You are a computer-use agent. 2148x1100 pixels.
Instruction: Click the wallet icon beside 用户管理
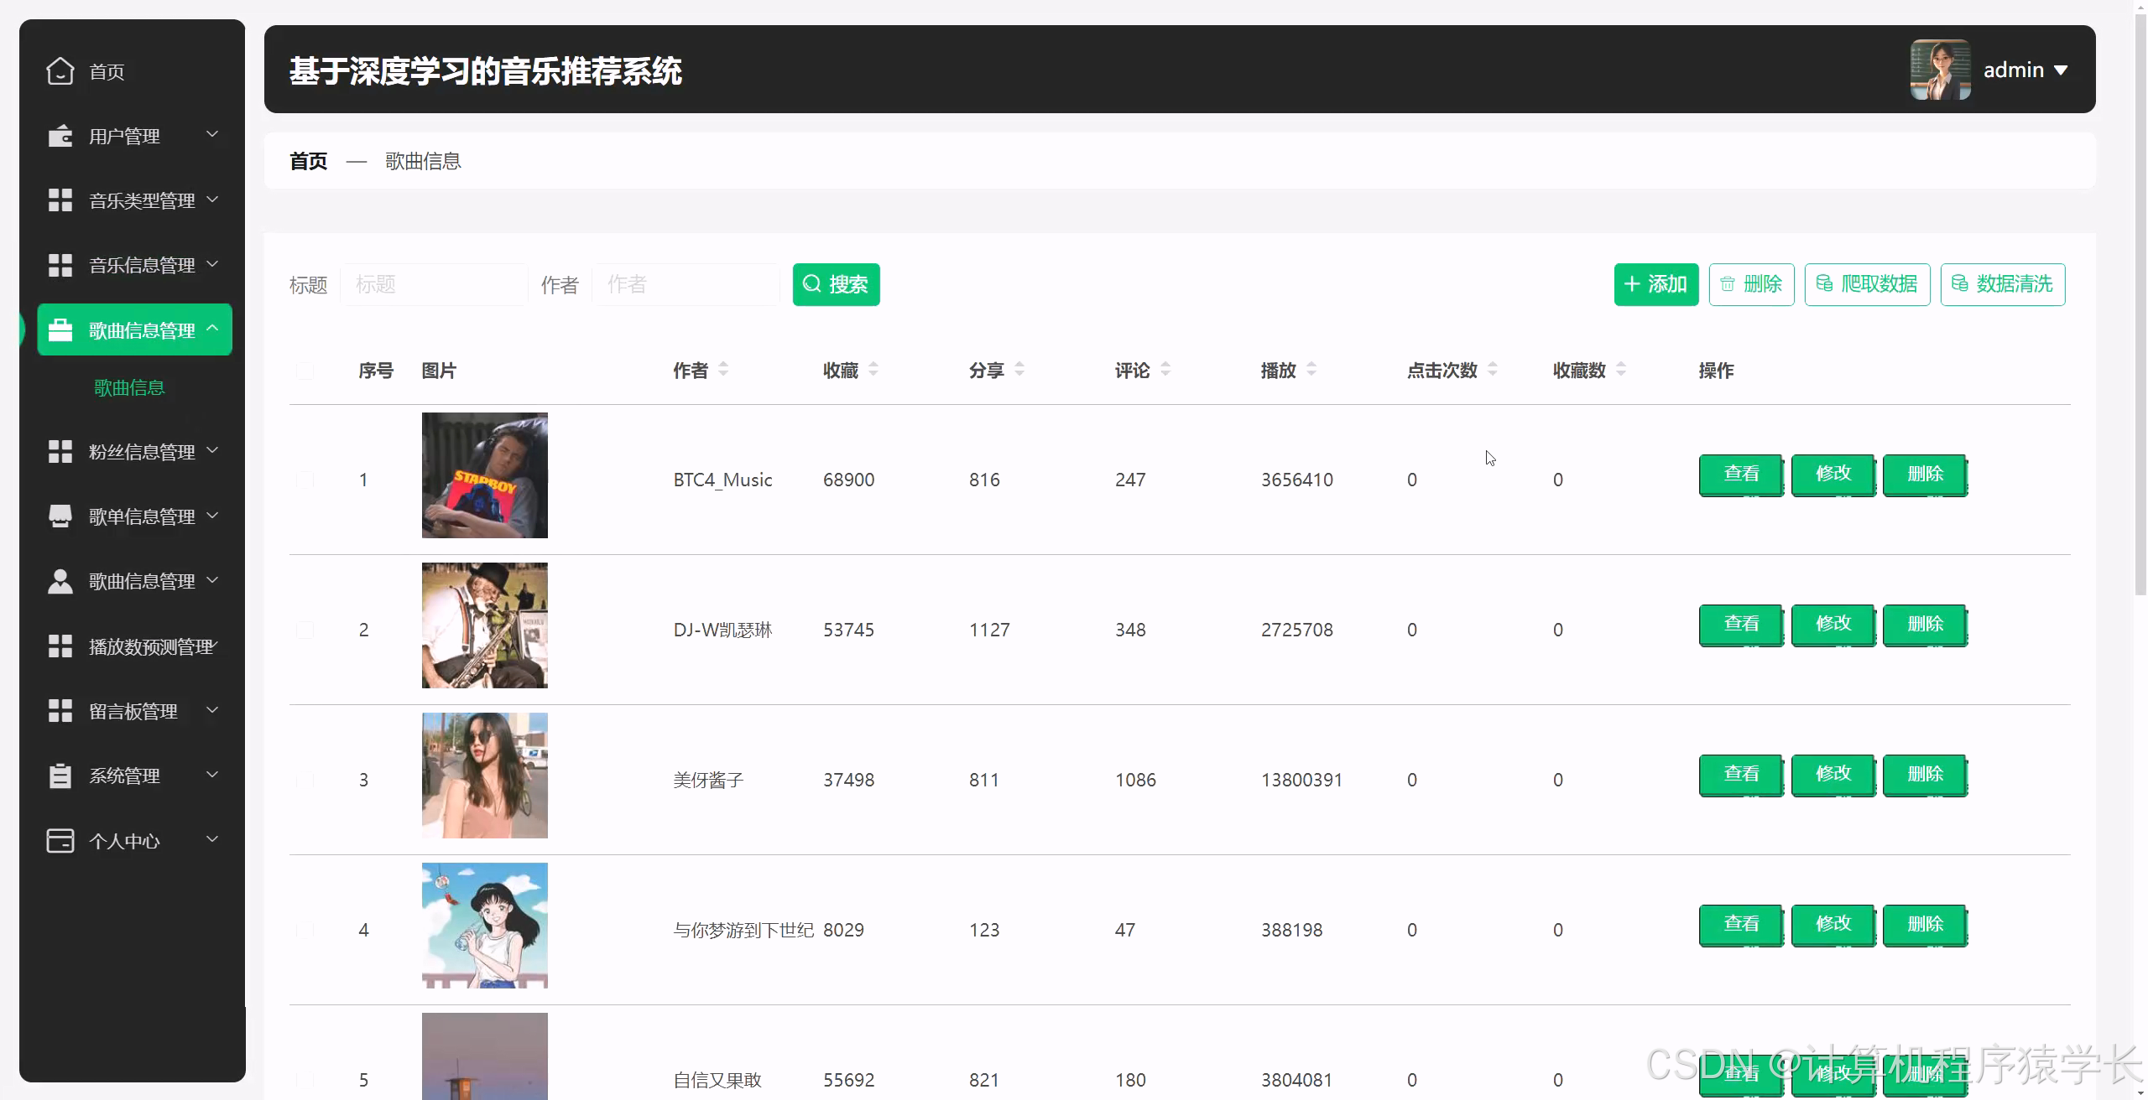pyautogui.click(x=60, y=136)
